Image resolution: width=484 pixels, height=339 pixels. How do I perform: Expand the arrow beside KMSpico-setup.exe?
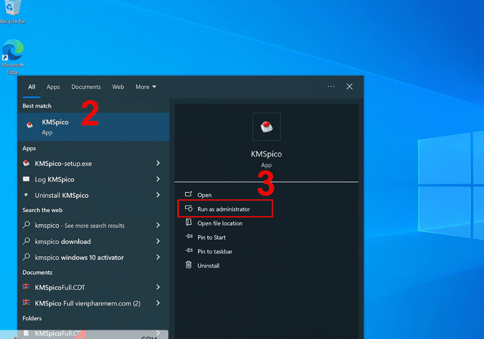click(158, 164)
